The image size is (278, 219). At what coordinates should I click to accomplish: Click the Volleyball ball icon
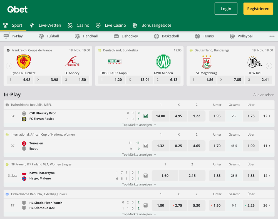click(x=232, y=36)
